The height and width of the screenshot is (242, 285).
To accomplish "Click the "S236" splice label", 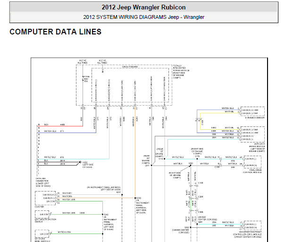I will pos(139,198).
